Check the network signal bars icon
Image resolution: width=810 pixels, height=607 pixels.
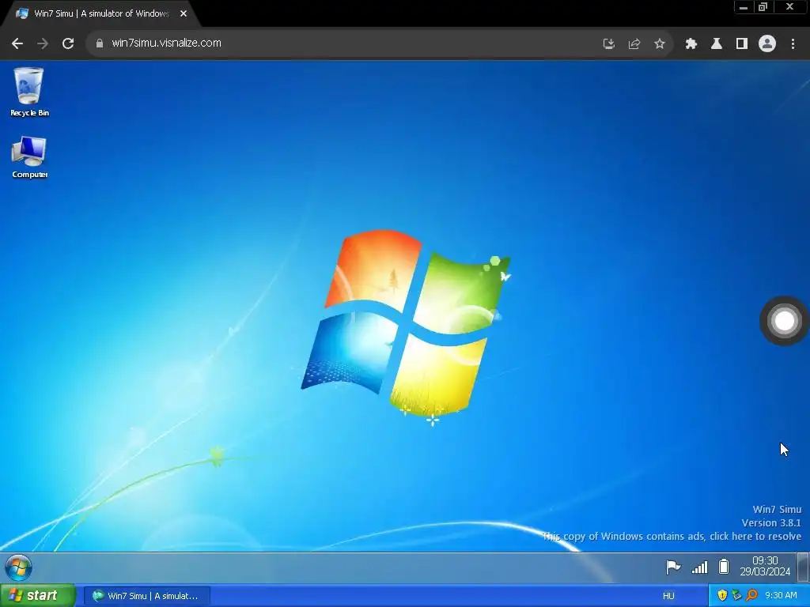[699, 567]
